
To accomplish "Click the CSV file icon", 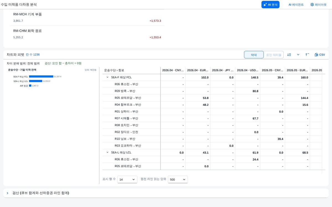I will (317, 55).
